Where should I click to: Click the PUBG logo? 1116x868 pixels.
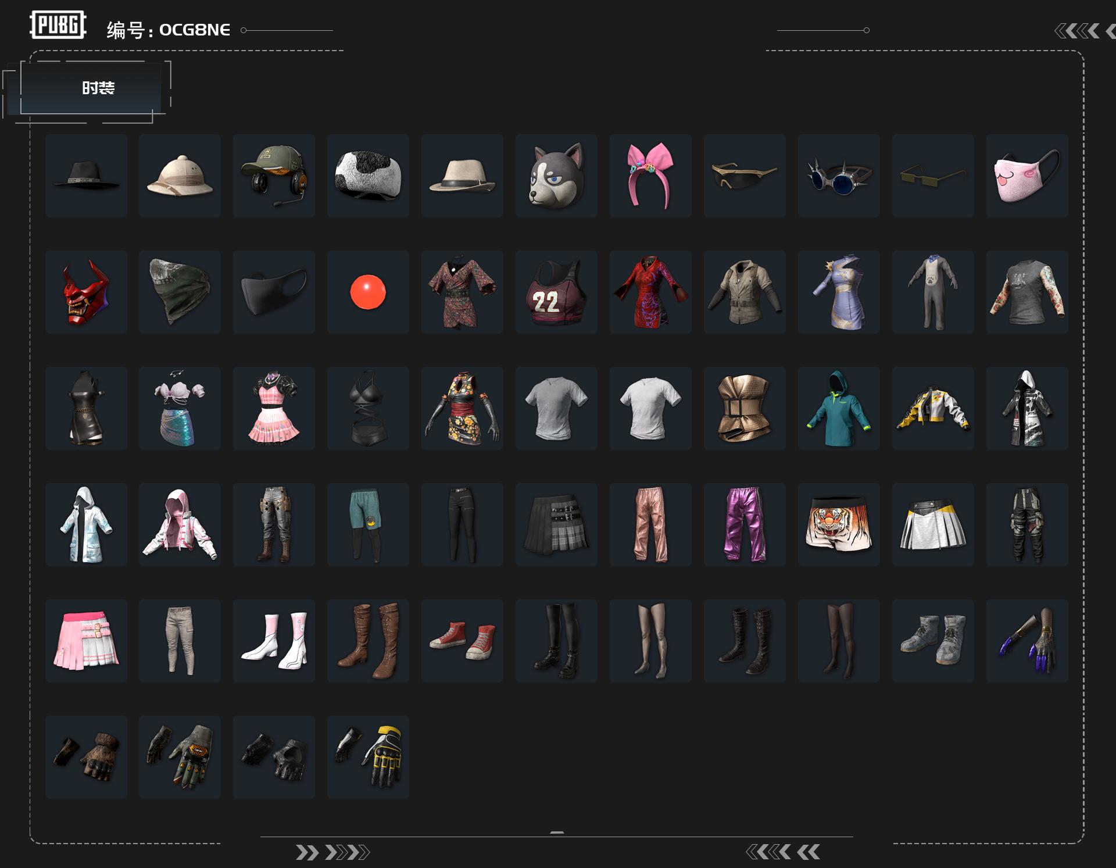pos(58,25)
